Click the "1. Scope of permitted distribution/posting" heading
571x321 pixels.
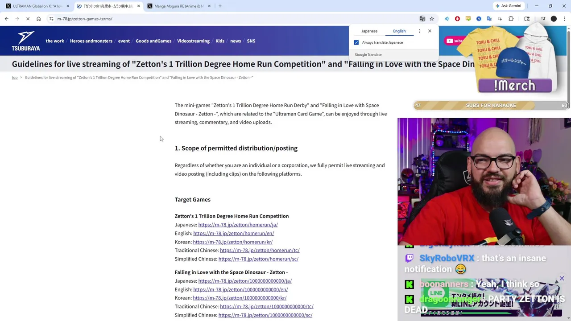[x=236, y=148]
